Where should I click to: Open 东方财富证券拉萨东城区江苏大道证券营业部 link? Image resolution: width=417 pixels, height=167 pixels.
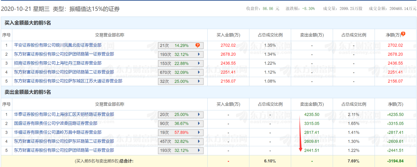pos(68,81)
